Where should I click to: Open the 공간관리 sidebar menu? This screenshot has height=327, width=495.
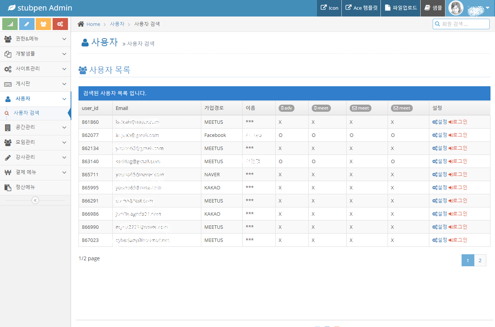coord(35,127)
